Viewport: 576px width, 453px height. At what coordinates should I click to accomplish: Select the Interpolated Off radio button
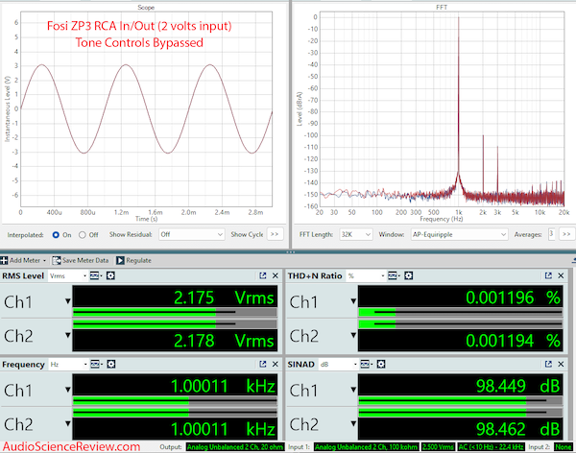coord(83,233)
